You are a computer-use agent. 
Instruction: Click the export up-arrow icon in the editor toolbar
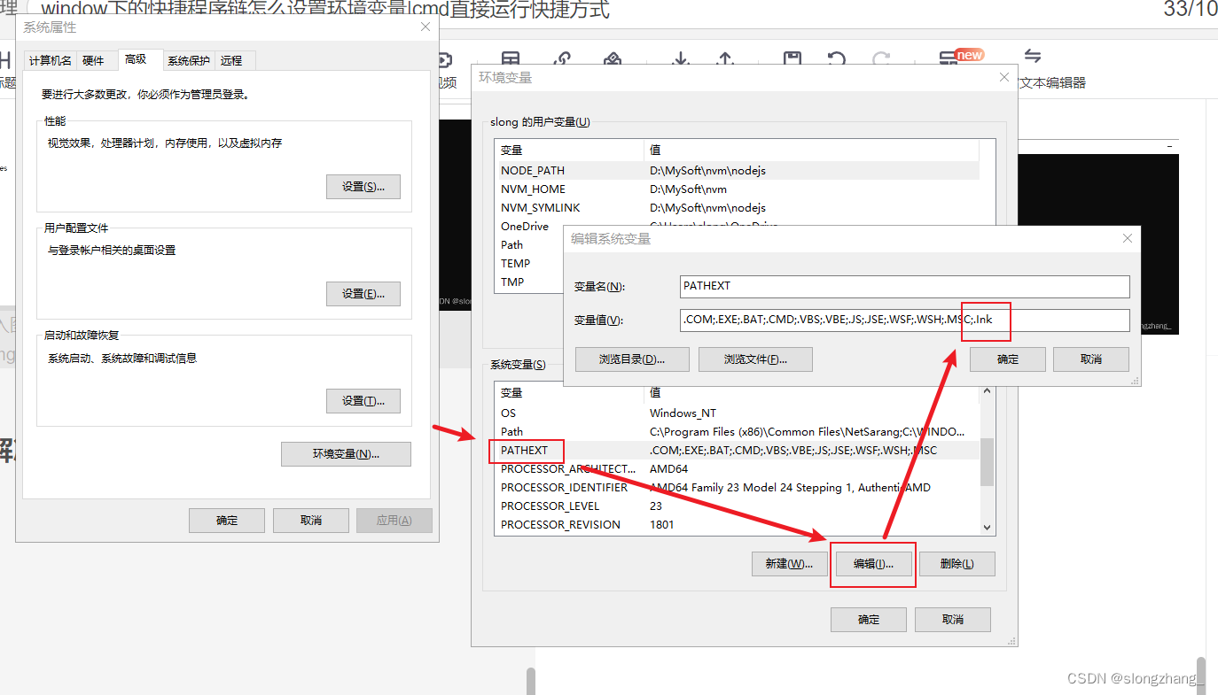click(726, 58)
